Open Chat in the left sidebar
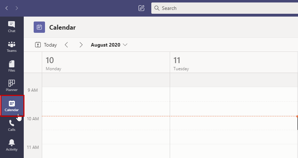Screen dimensions: 298x158 tap(12, 27)
